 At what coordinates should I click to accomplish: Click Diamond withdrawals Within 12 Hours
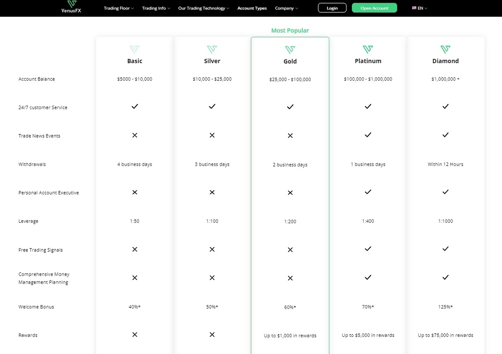click(x=445, y=164)
